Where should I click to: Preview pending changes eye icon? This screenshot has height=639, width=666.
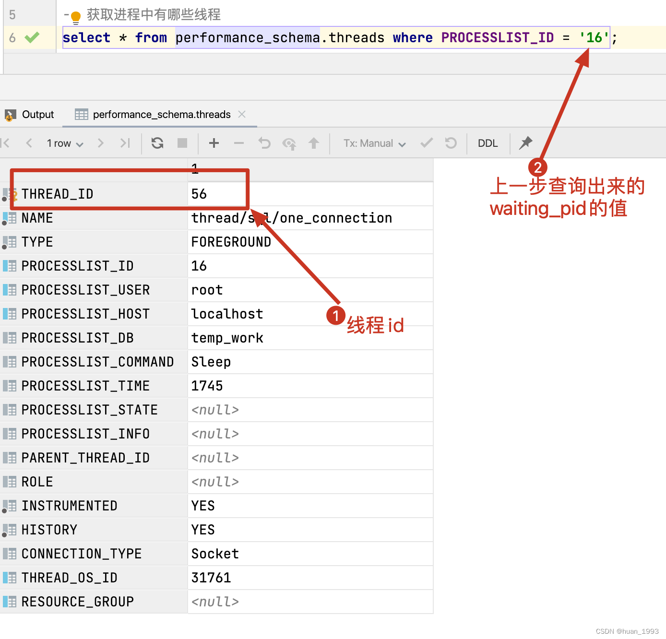click(x=289, y=143)
